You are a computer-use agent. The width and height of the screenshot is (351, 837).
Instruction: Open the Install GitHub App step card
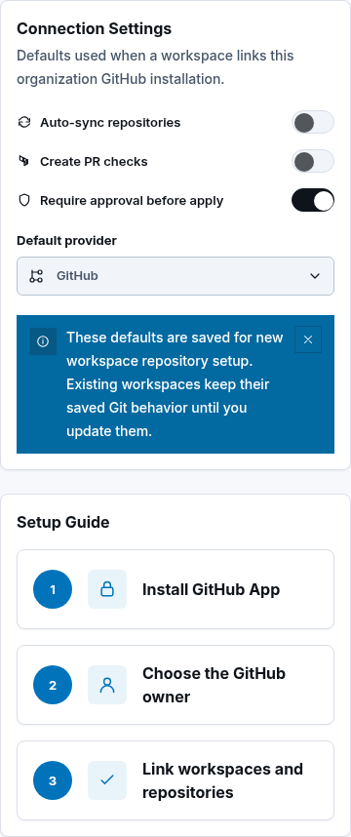pyautogui.click(x=175, y=589)
